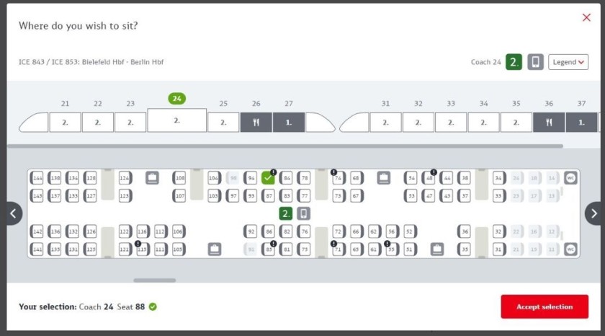Select seat 94 in the coach map
The height and width of the screenshot is (336, 605).
pyautogui.click(x=251, y=177)
